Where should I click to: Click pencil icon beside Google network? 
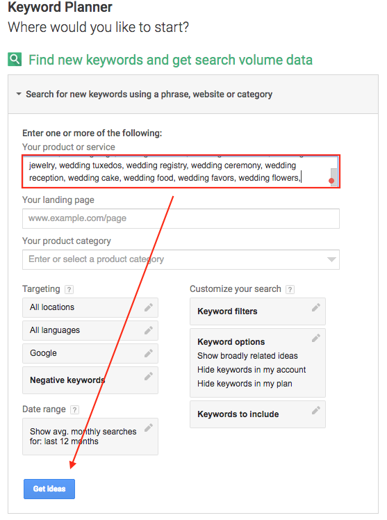(149, 353)
